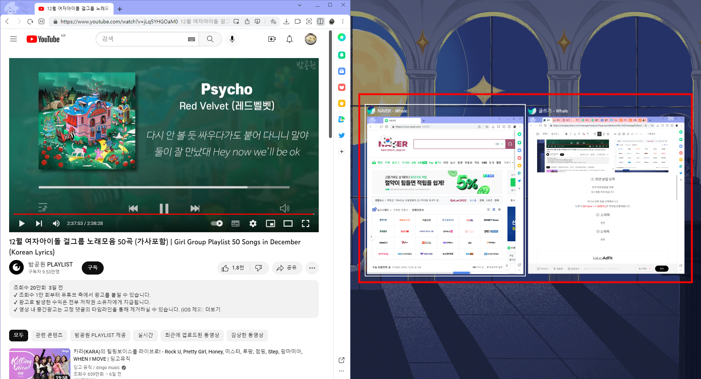Select the NAVER - Whale snap thumbnail

[445, 190]
